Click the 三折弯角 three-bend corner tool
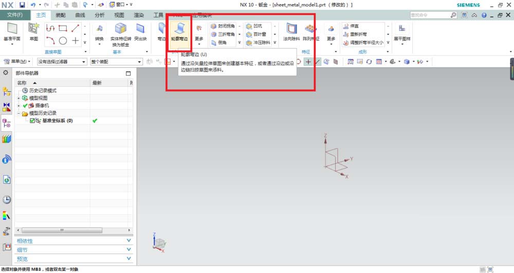This screenshot has width=514, height=273. (x=223, y=34)
